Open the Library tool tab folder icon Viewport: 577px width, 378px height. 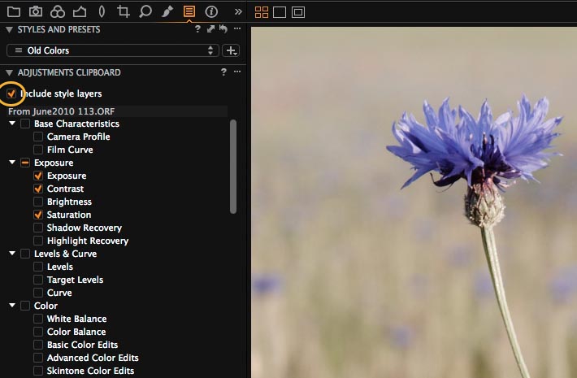click(14, 11)
